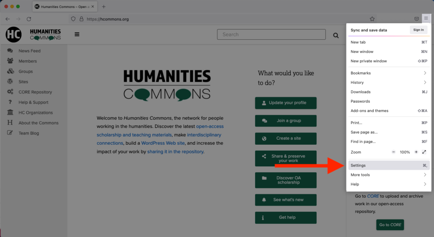Viewport: 434px width, 237px height.
Task: Expand the More tools submenu
Action: click(x=388, y=175)
